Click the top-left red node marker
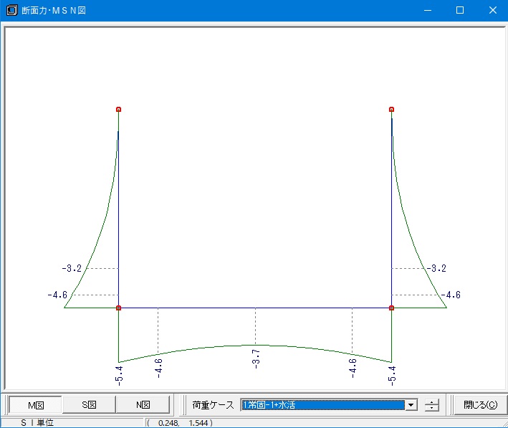The height and width of the screenshot is (428, 508). (118, 110)
